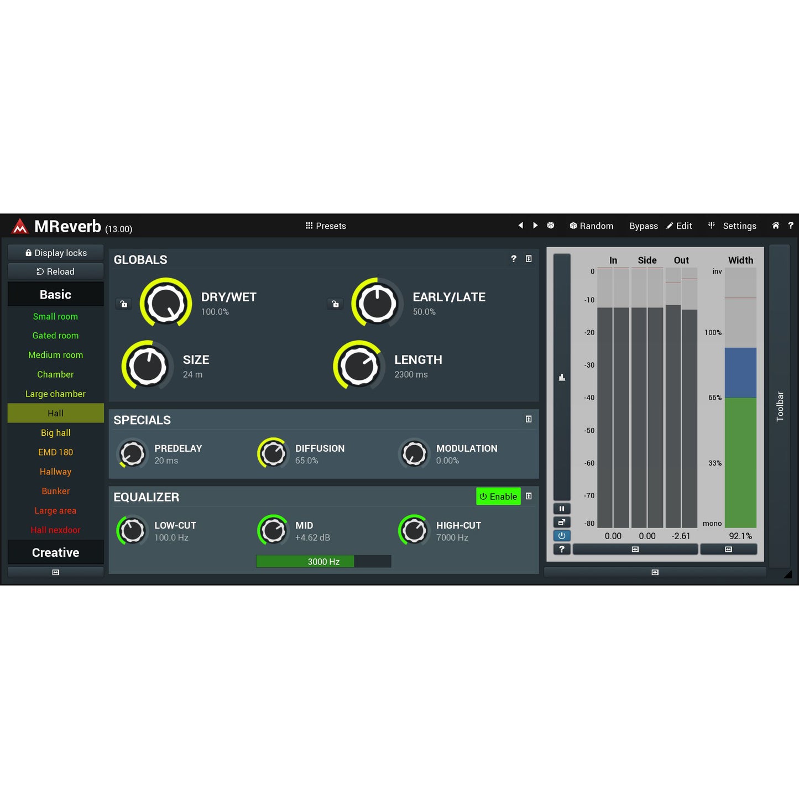Open the Settings menu

point(739,226)
